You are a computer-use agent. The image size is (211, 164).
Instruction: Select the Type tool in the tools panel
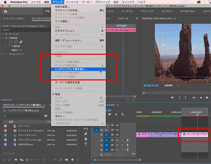click(86, 144)
